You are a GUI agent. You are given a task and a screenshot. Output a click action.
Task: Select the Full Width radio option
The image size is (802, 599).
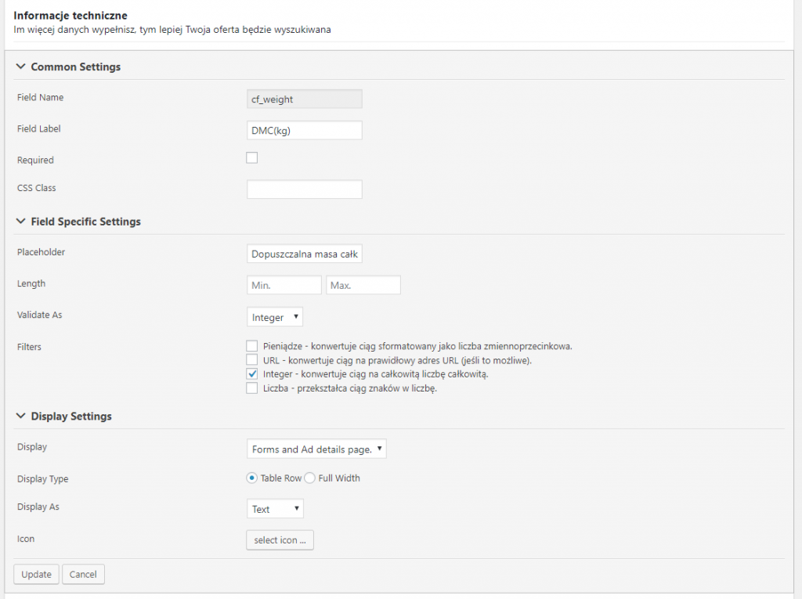310,478
